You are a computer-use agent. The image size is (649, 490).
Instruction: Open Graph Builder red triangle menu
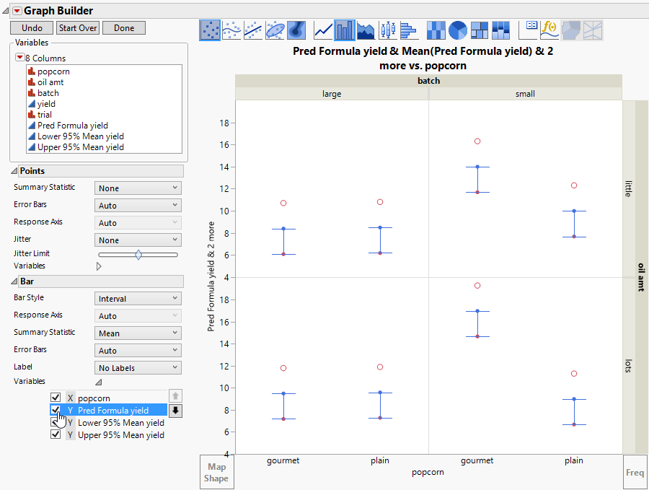pyautogui.click(x=17, y=11)
